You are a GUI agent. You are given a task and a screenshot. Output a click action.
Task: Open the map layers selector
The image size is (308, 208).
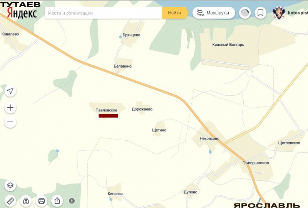(x=10, y=185)
